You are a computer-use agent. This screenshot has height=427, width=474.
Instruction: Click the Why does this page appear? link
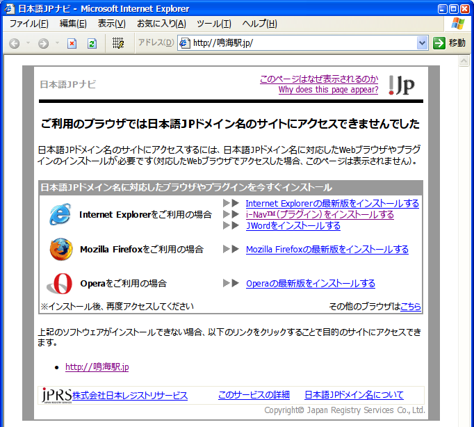point(328,90)
